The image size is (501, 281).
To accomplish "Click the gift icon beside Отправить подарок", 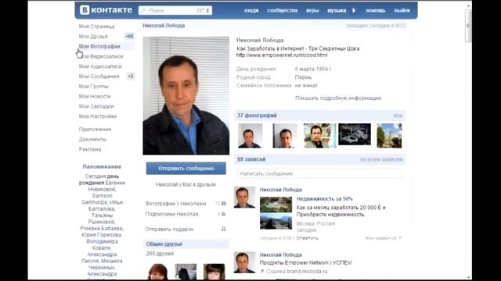I will 223,229.
